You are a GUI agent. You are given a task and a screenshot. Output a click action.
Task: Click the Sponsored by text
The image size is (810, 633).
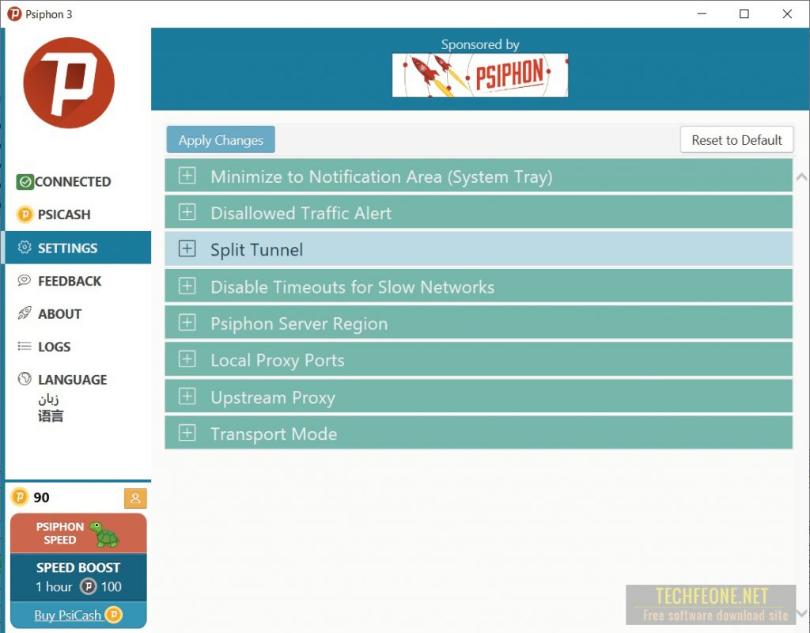tap(480, 45)
